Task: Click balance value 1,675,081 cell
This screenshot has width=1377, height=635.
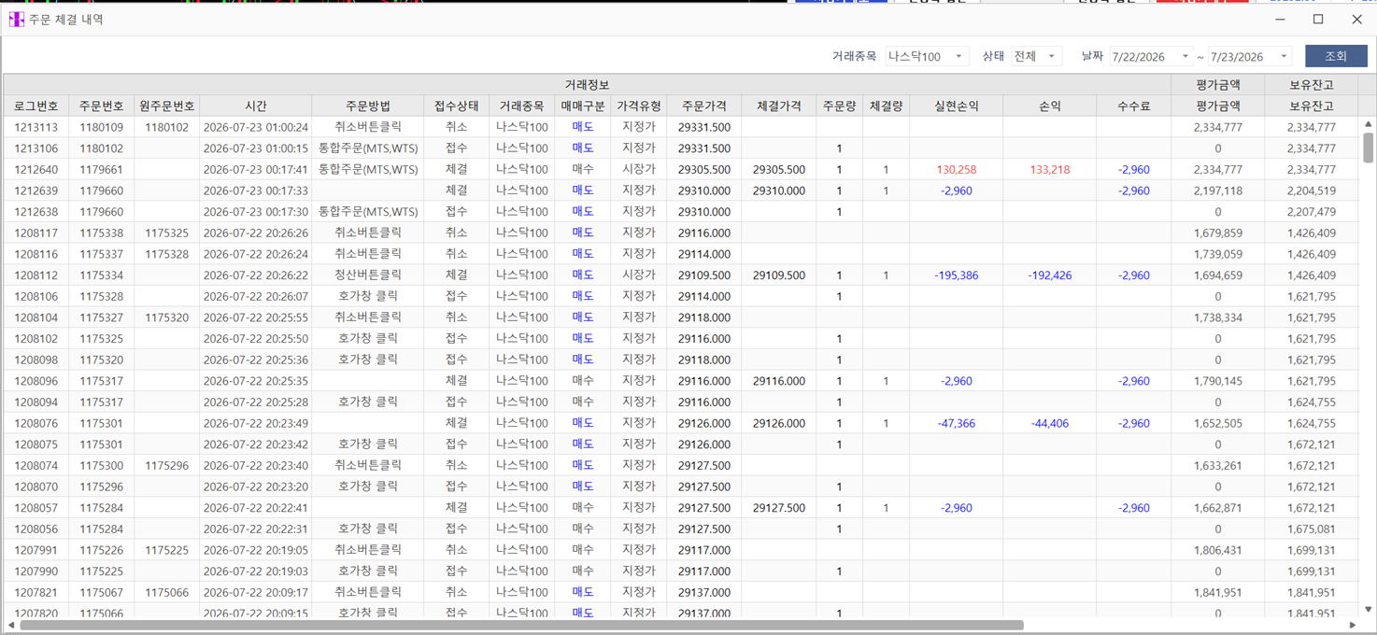Action: [x=1312, y=529]
